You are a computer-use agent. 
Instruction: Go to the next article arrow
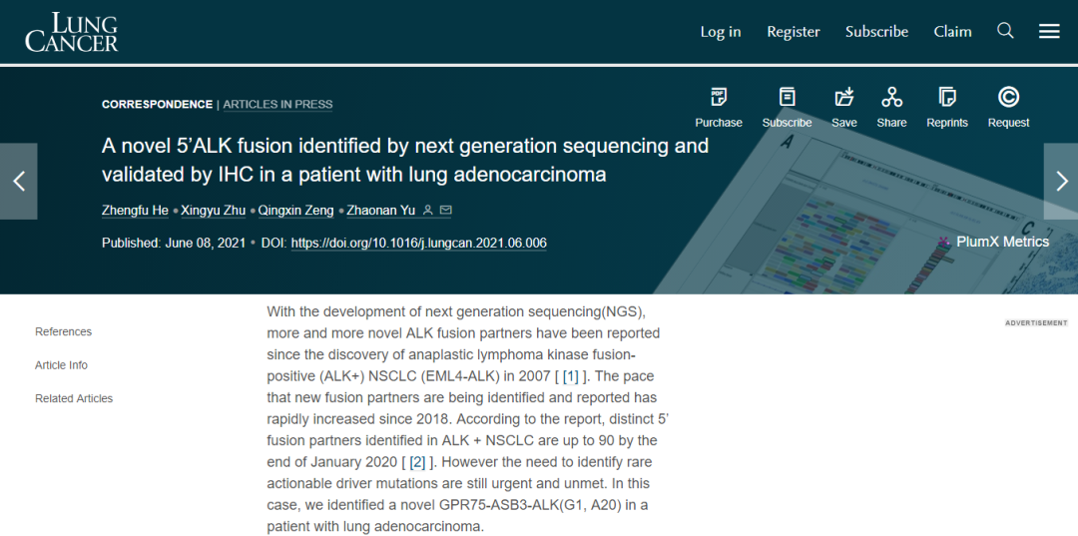click(x=1060, y=181)
